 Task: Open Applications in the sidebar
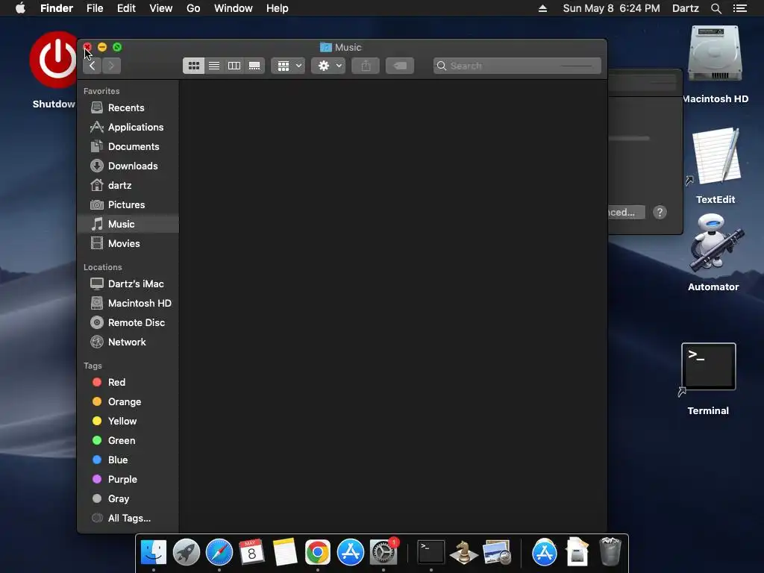128,127
